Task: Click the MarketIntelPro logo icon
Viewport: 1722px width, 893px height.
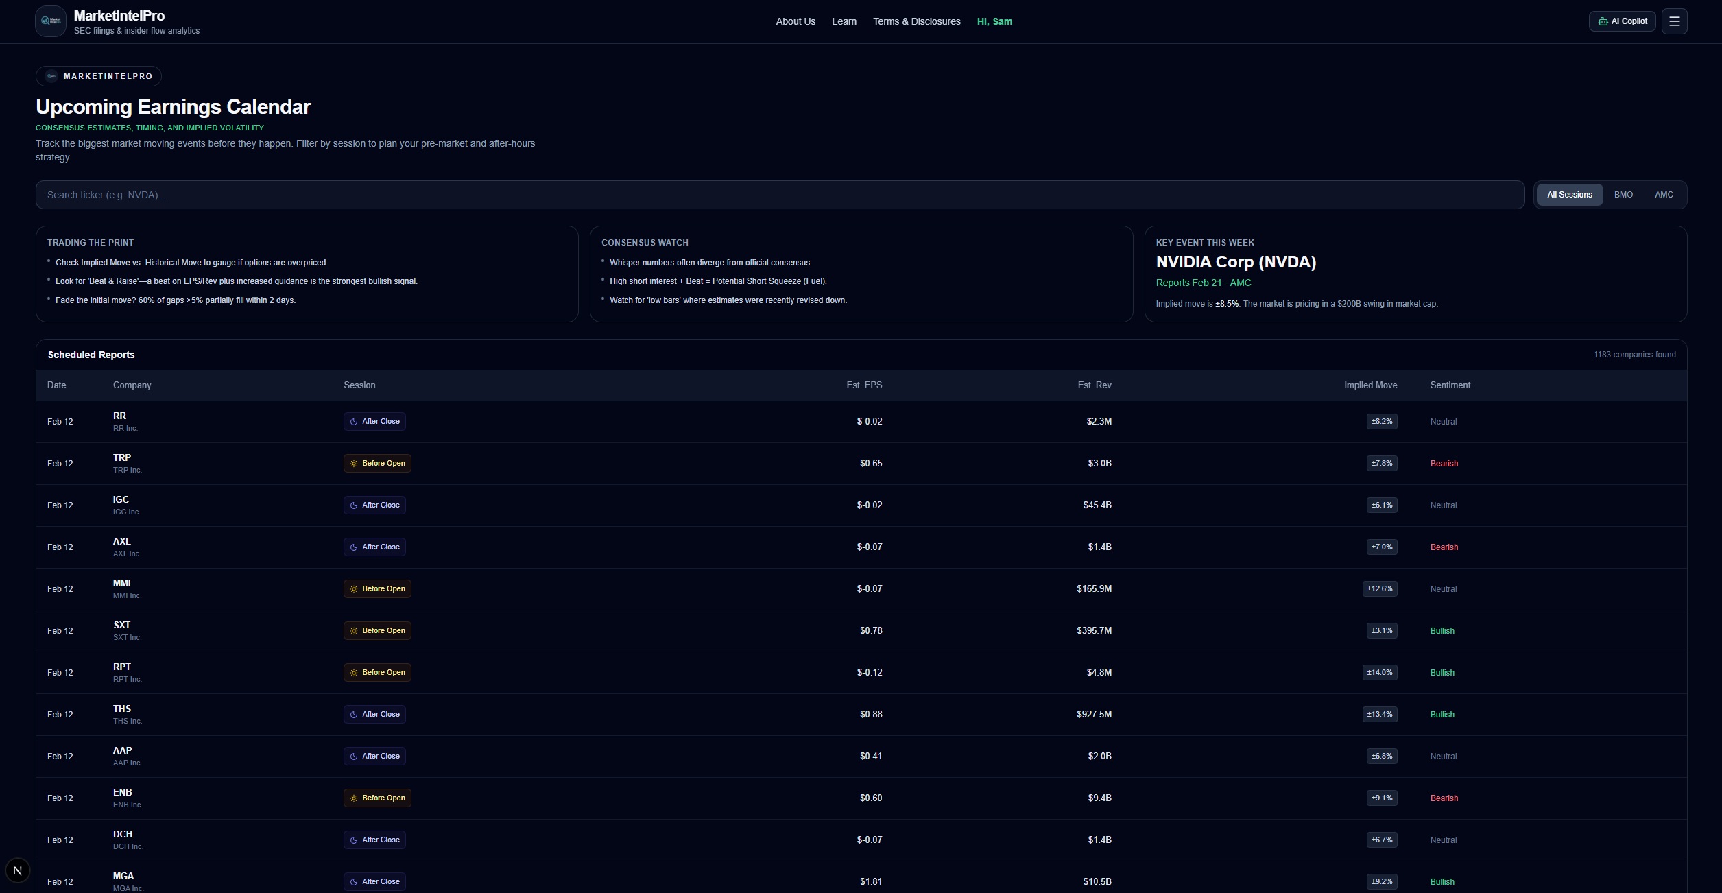Action: click(x=51, y=21)
